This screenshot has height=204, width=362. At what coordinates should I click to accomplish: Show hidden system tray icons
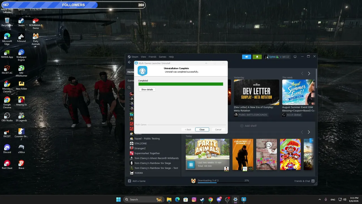pyautogui.click(x=320, y=199)
